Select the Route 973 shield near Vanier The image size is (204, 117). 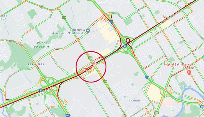click(147, 77)
